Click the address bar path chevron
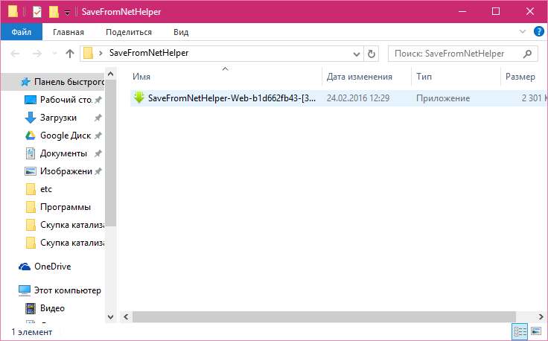This screenshot has height=341, width=548. tap(101, 54)
